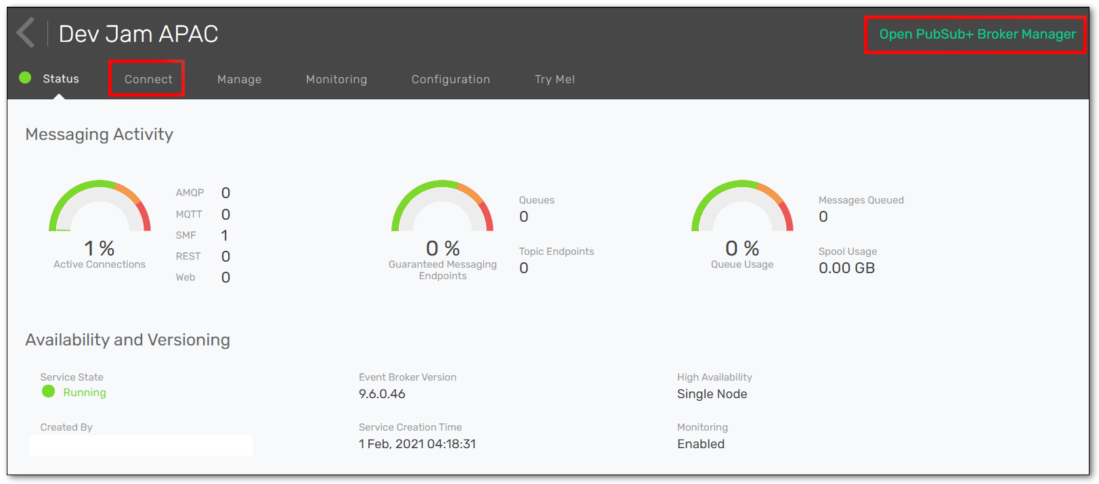Click the Spool Usage 0.00 GB value
This screenshot has height=484, width=1099.
pos(846,268)
